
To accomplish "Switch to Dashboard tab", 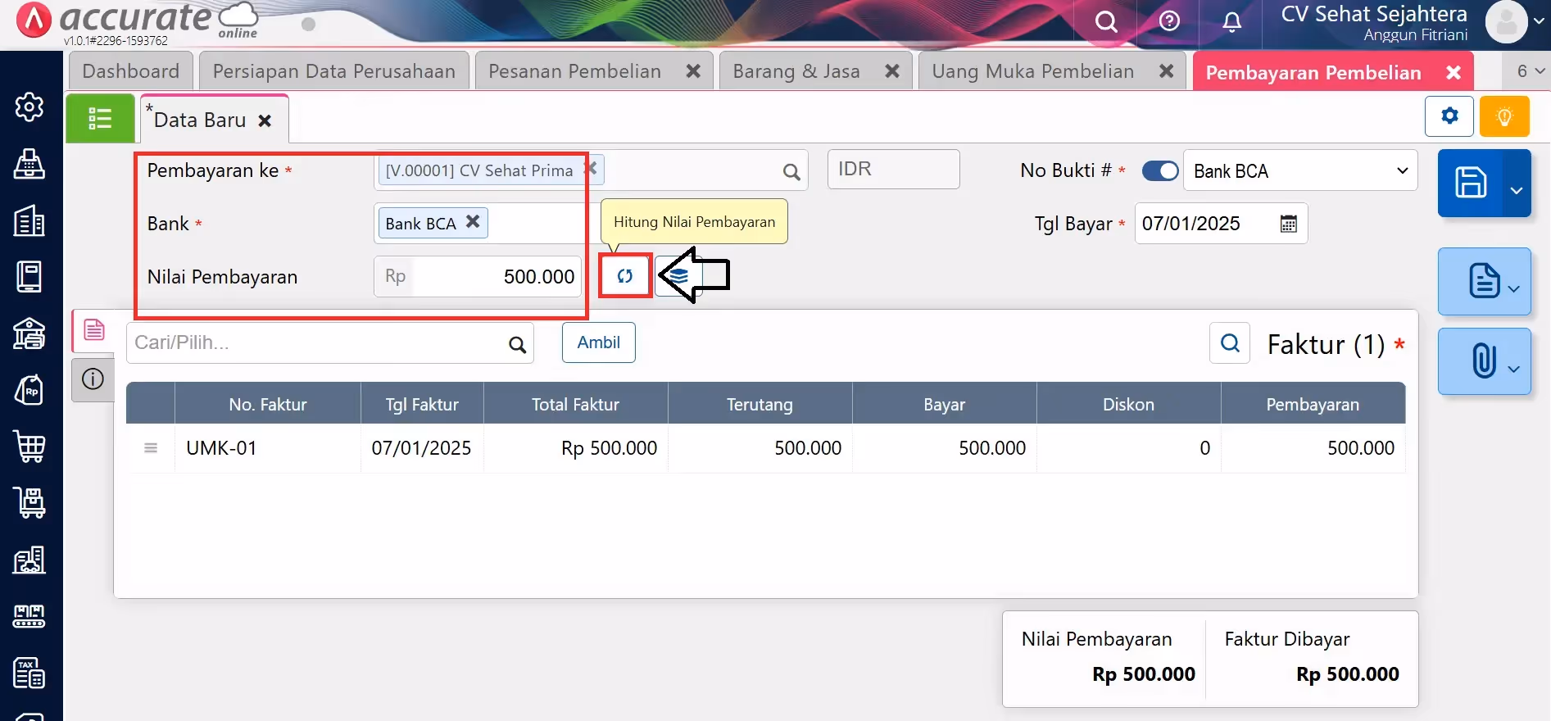I will click(131, 71).
